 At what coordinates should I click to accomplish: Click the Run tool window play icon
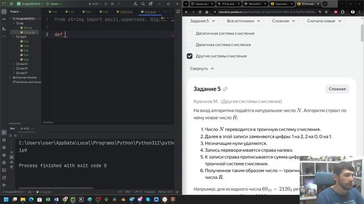pos(4,132)
